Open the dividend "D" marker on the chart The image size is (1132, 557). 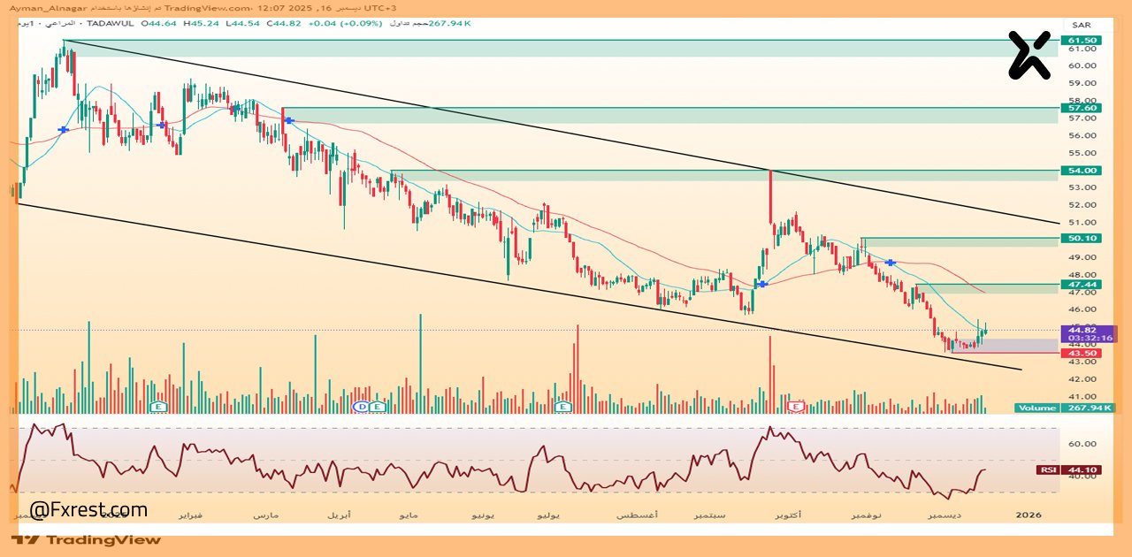pyautogui.click(x=360, y=407)
